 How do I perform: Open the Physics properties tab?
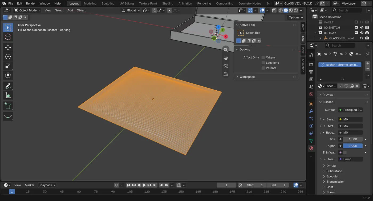(311, 126)
